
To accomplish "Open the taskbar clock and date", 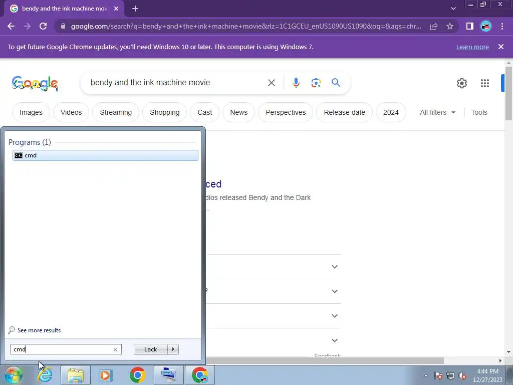I will tap(487, 375).
